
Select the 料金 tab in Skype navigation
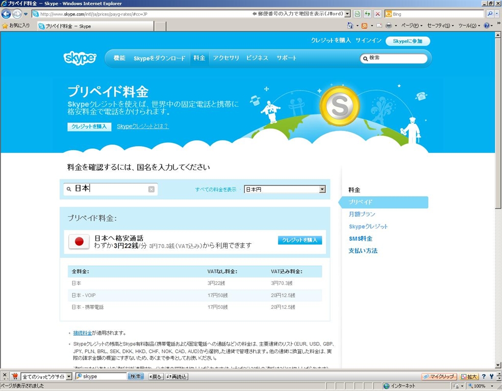pos(199,58)
